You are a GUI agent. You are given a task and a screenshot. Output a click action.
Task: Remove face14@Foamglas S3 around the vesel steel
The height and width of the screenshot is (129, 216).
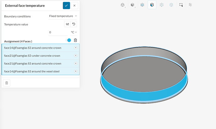pos(76,71)
